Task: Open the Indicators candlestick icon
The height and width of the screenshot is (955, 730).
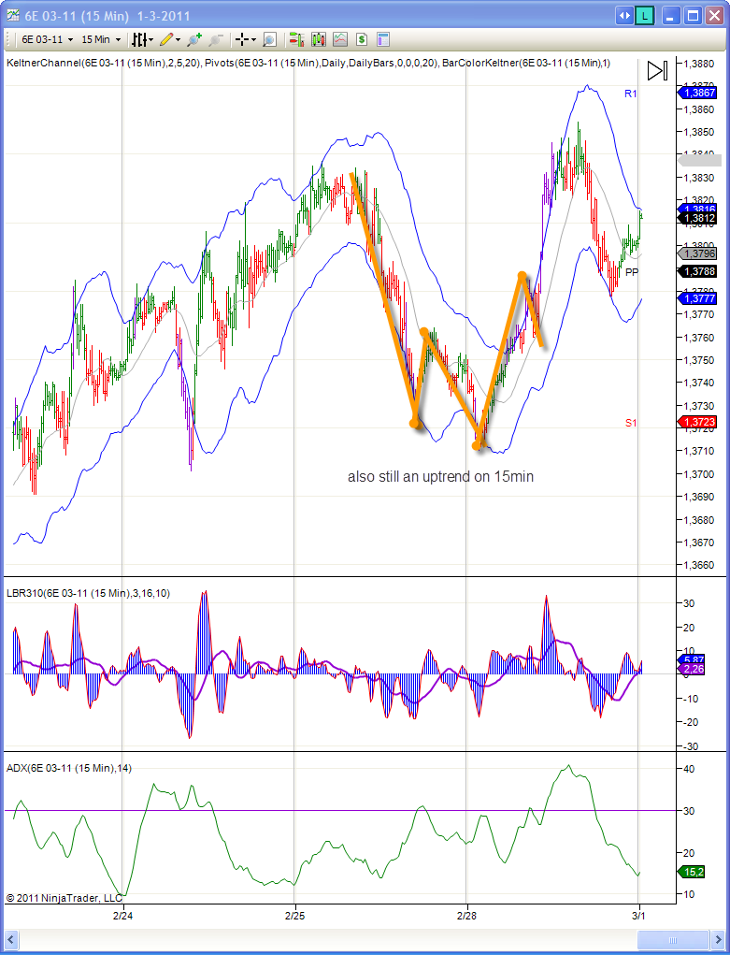Action: pos(319,39)
